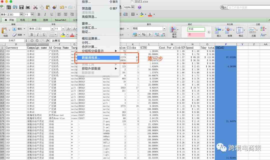Click the new workbook icon
Viewport: 270px width, 160px height.
(2, 7)
